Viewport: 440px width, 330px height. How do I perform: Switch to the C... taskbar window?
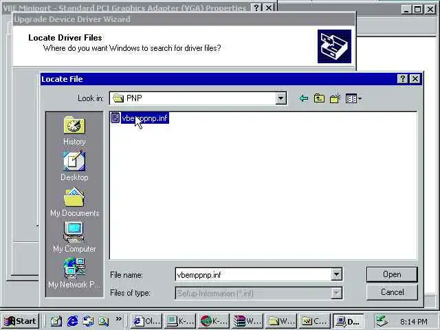pos(314,321)
